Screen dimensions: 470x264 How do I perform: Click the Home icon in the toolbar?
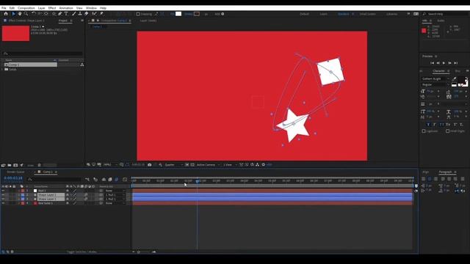click(6, 14)
